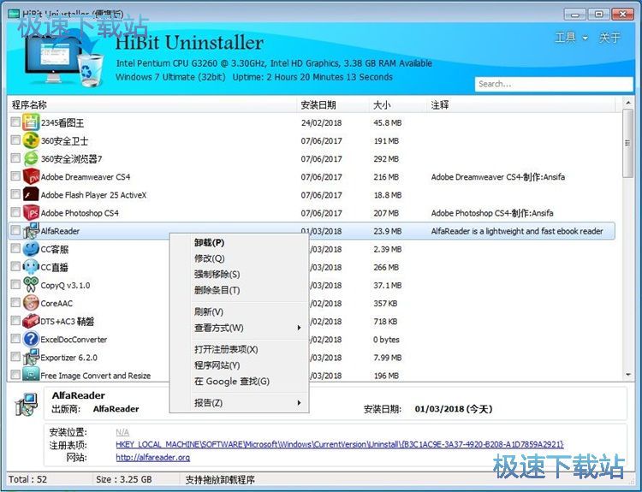This screenshot has width=642, height=492.
Task: Select the CC客服 program name
Action: (55, 249)
